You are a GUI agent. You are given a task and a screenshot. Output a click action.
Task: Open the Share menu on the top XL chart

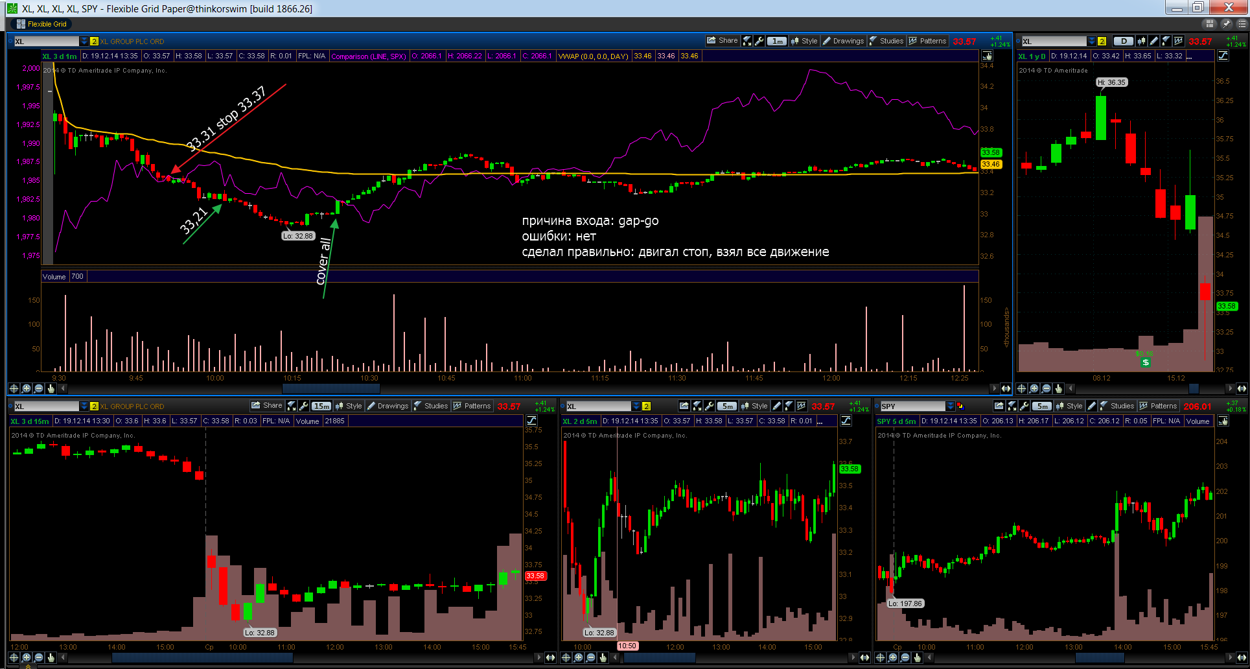(x=723, y=41)
